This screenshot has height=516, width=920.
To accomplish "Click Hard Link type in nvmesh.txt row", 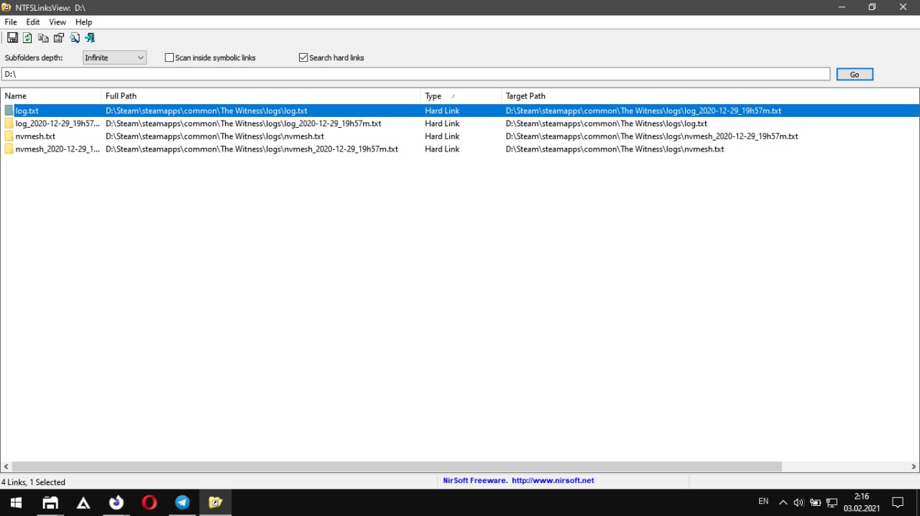I will [x=442, y=136].
